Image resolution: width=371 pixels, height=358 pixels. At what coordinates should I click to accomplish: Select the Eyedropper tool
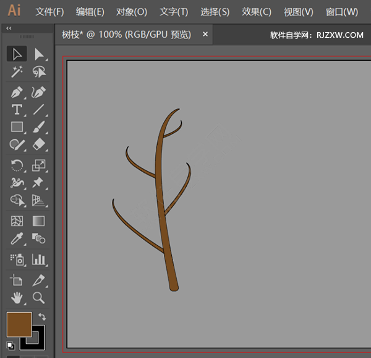coord(17,238)
